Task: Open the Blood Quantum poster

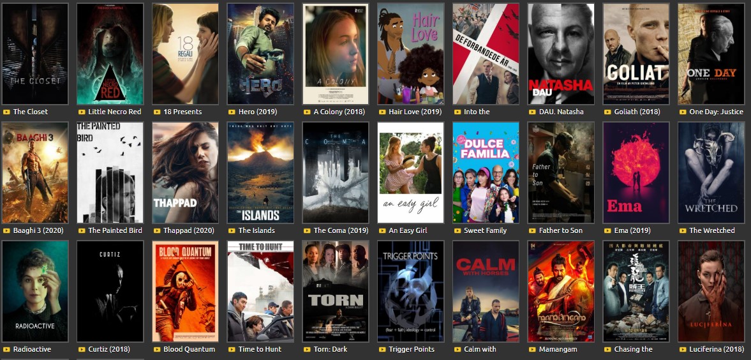Action: click(185, 291)
